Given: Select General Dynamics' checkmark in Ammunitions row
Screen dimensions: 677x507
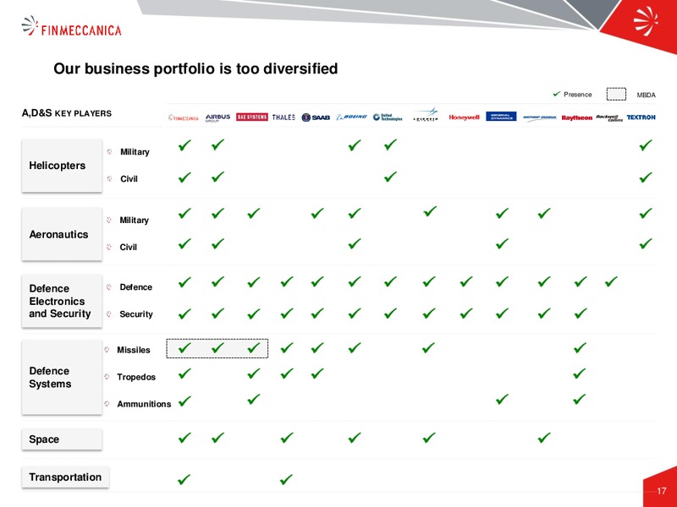Looking at the screenshot, I should click(502, 399).
